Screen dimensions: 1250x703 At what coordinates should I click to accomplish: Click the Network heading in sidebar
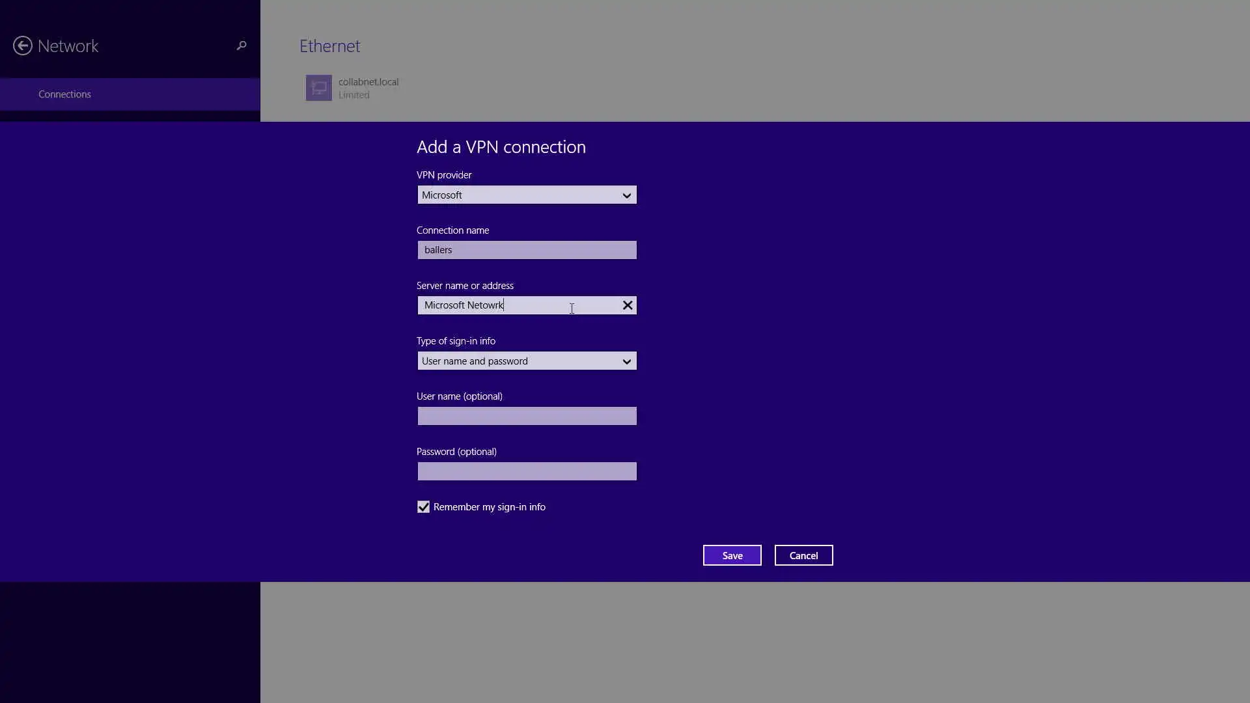[68, 46]
